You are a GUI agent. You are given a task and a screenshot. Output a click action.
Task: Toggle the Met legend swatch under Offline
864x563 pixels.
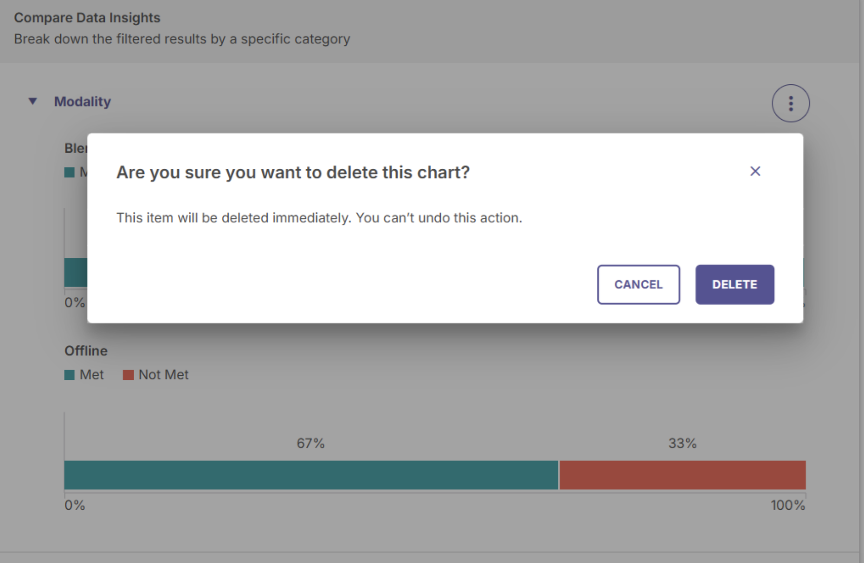click(x=70, y=375)
